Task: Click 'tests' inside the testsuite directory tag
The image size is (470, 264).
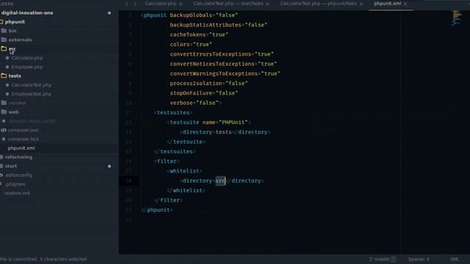Action: [223, 132]
